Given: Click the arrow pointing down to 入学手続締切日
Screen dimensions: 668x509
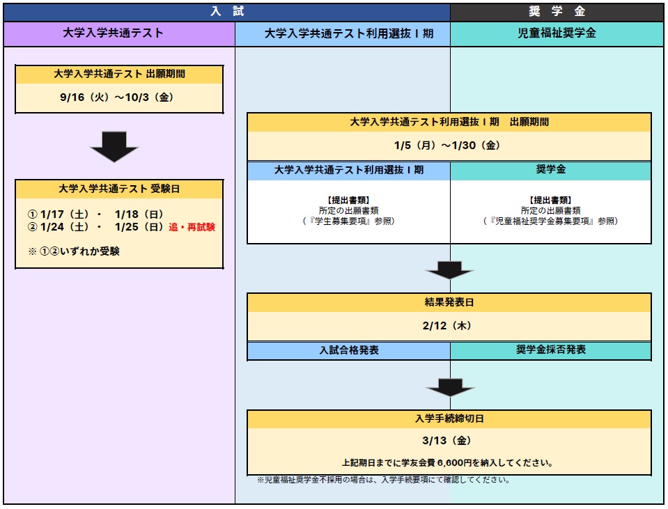Looking at the screenshot, I should (x=449, y=386).
